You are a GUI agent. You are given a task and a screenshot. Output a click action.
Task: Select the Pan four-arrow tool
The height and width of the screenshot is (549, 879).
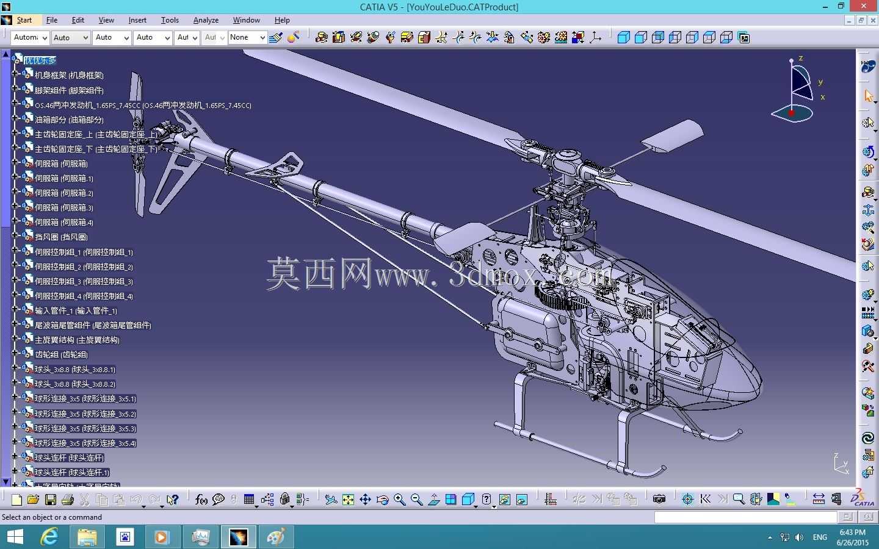(x=365, y=500)
